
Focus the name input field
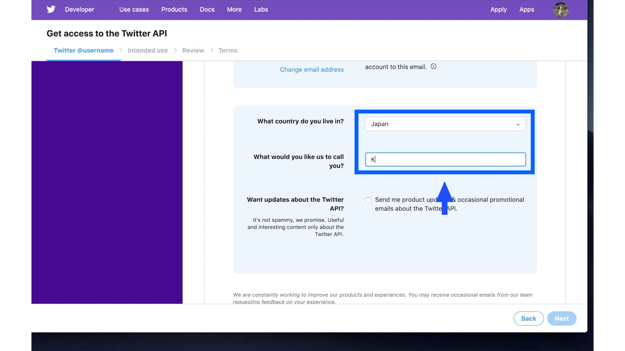point(445,160)
